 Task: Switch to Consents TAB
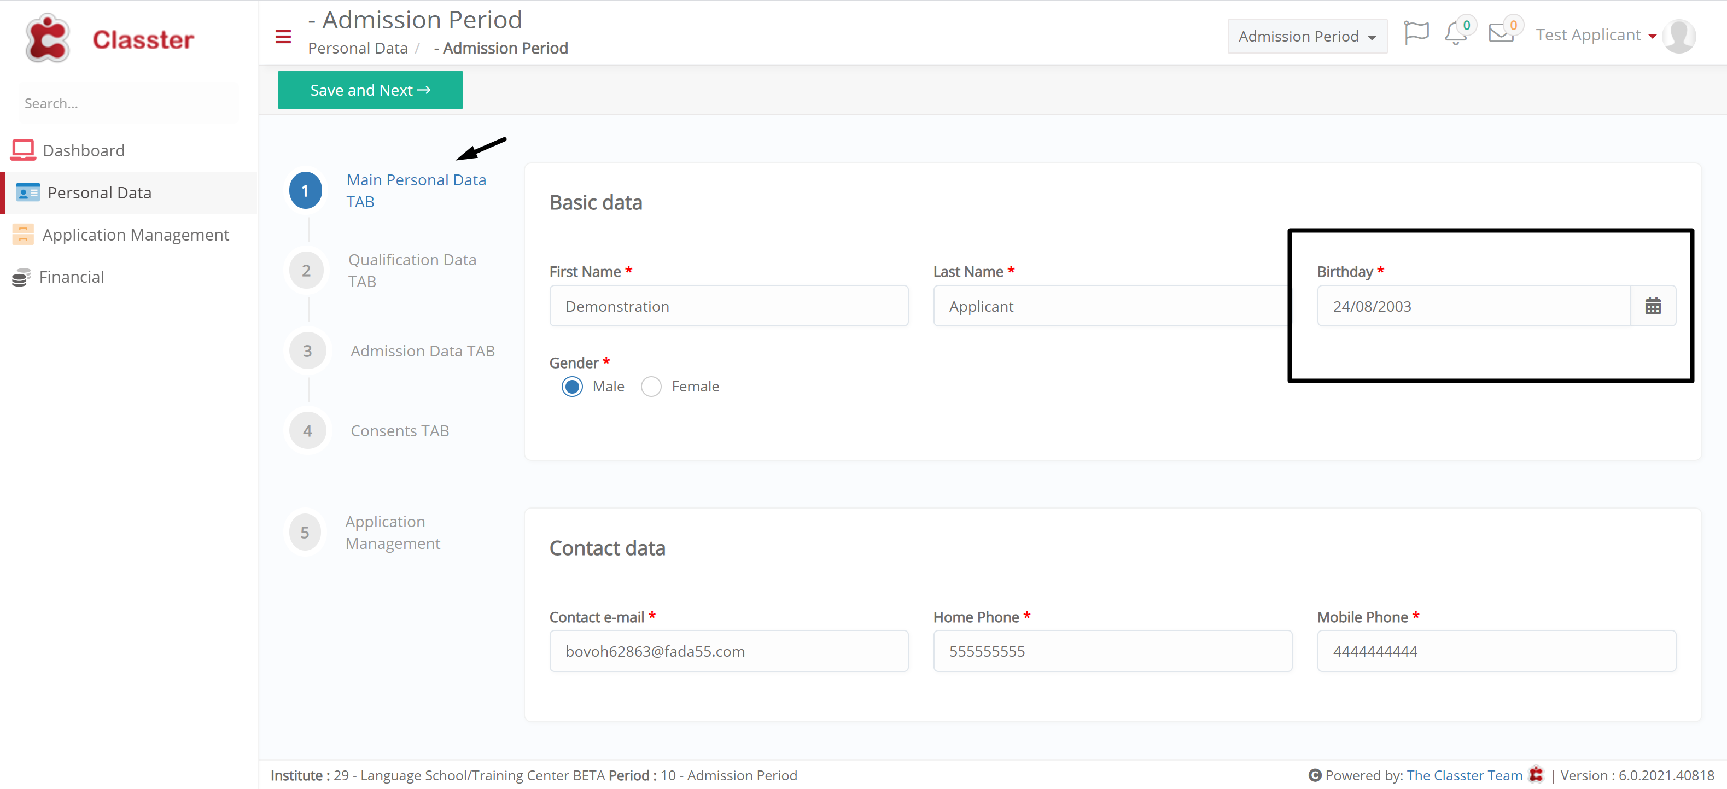click(x=400, y=431)
